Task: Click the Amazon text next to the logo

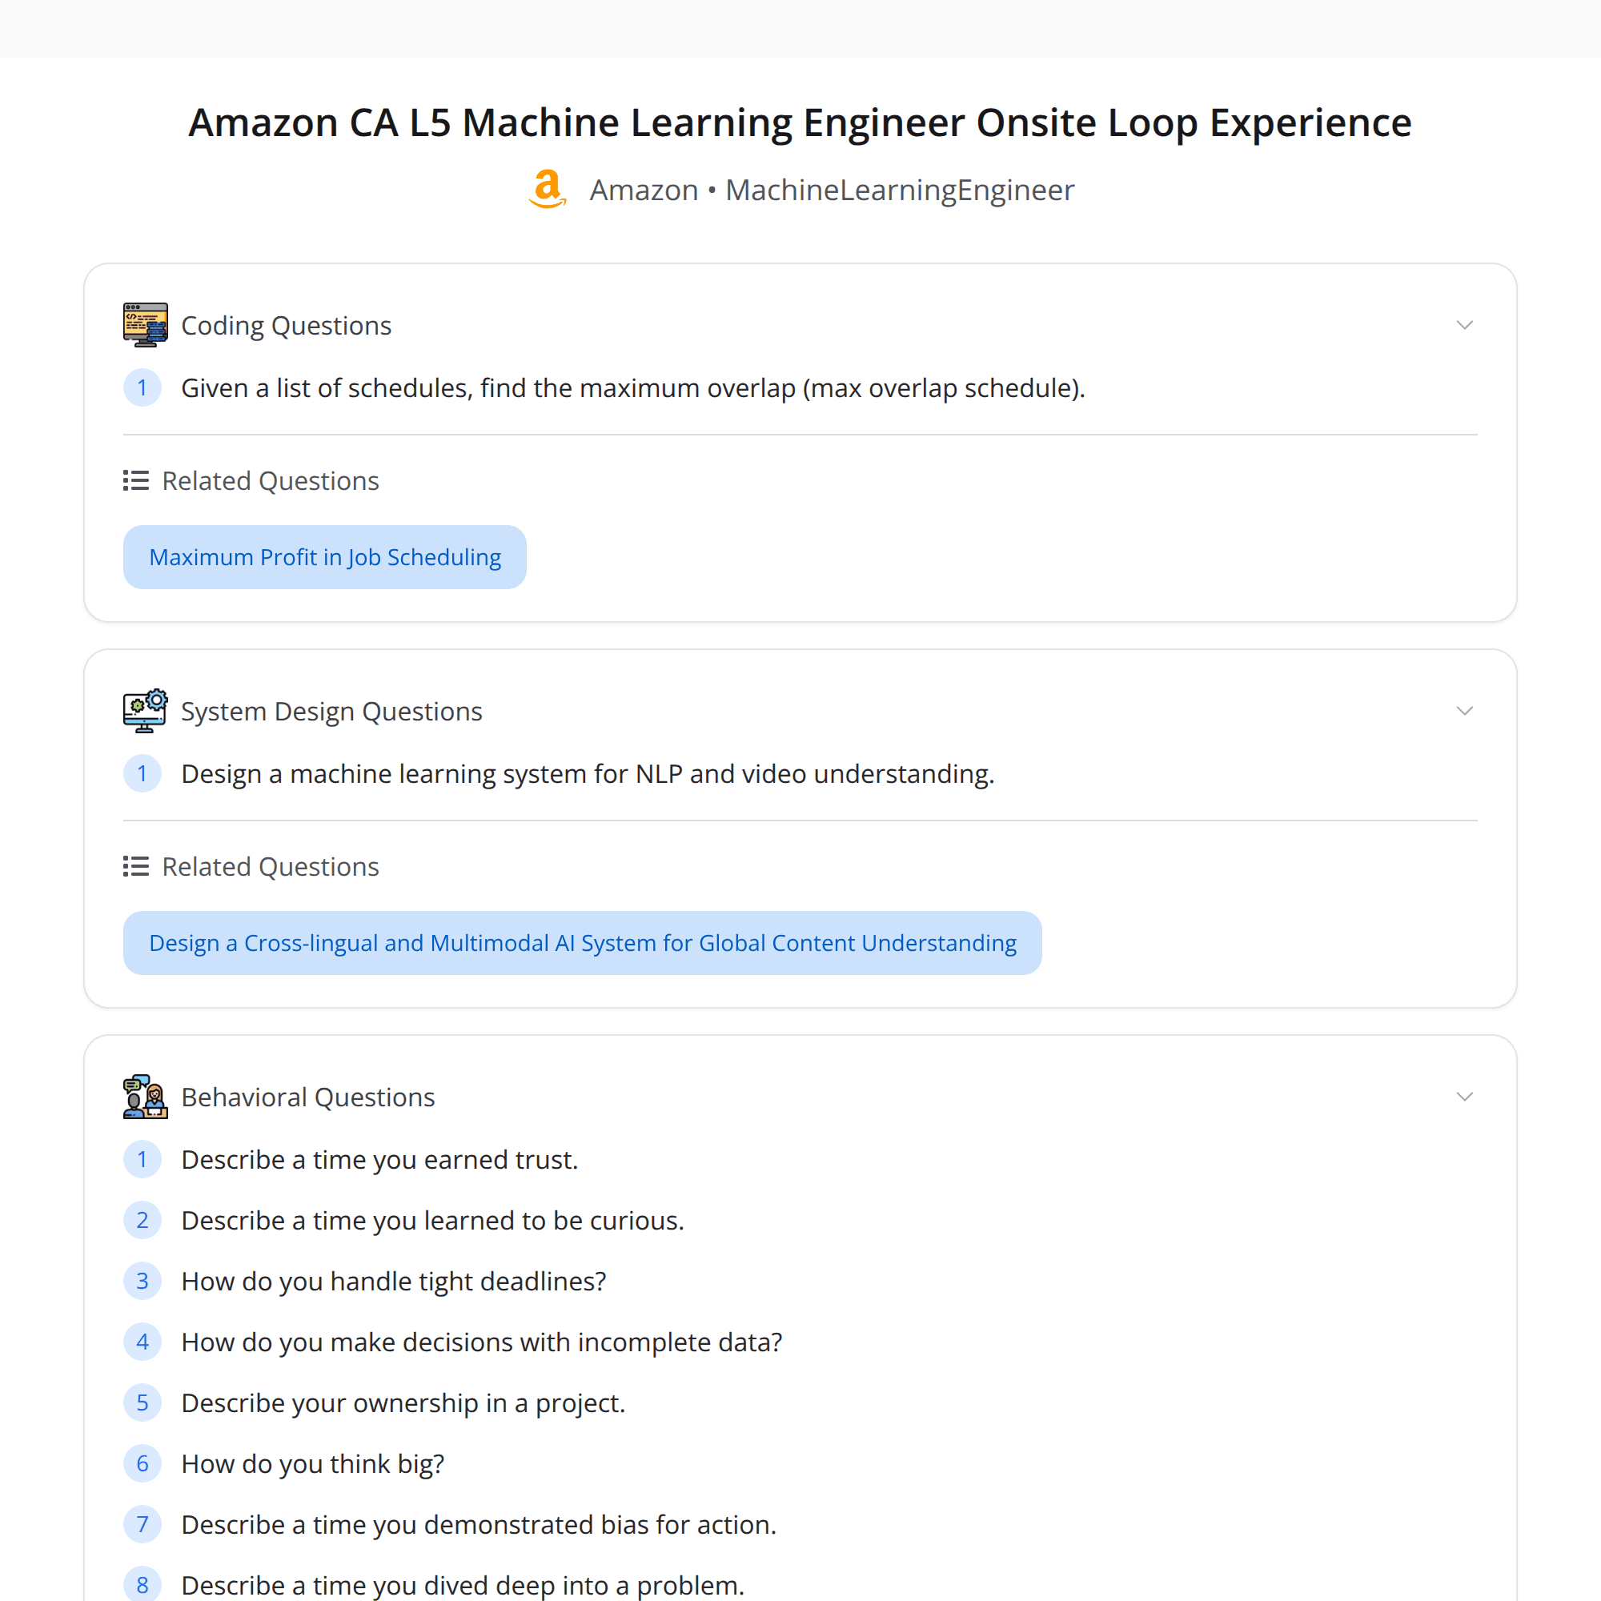Action: [643, 190]
